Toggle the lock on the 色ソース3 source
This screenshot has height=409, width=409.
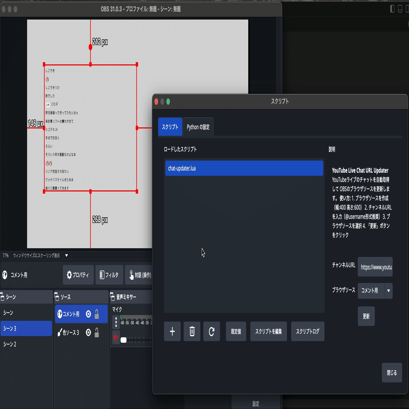97,332
